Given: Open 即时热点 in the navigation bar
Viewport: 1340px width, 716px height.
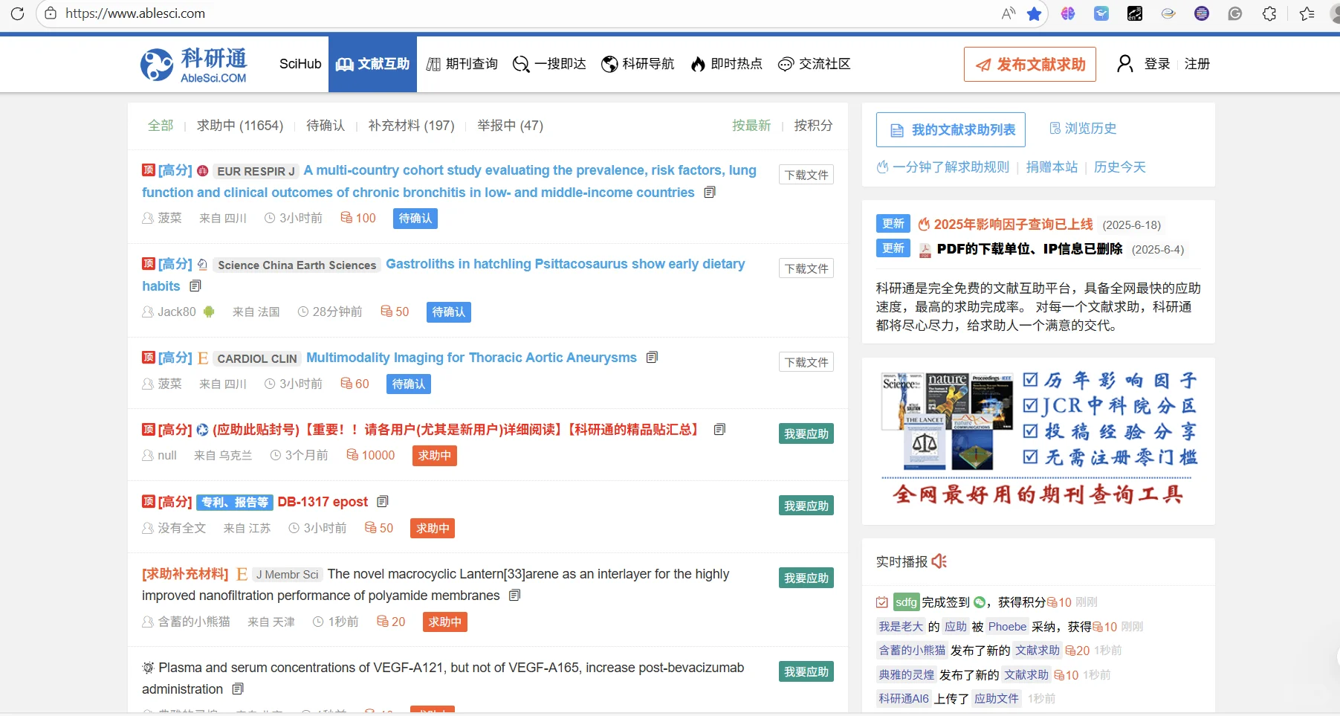Looking at the screenshot, I should [726, 64].
